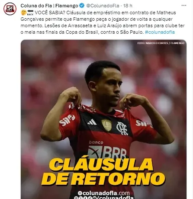Open the Coluna do Fla | Flamengo account name
The image size is (193, 199).
49,6
